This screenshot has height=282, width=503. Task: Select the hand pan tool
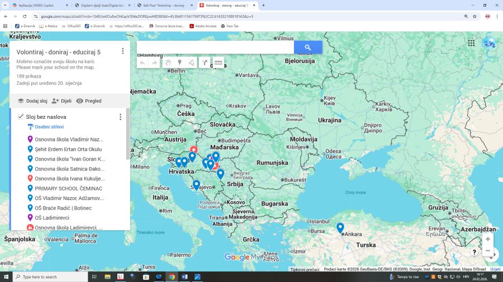click(168, 63)
